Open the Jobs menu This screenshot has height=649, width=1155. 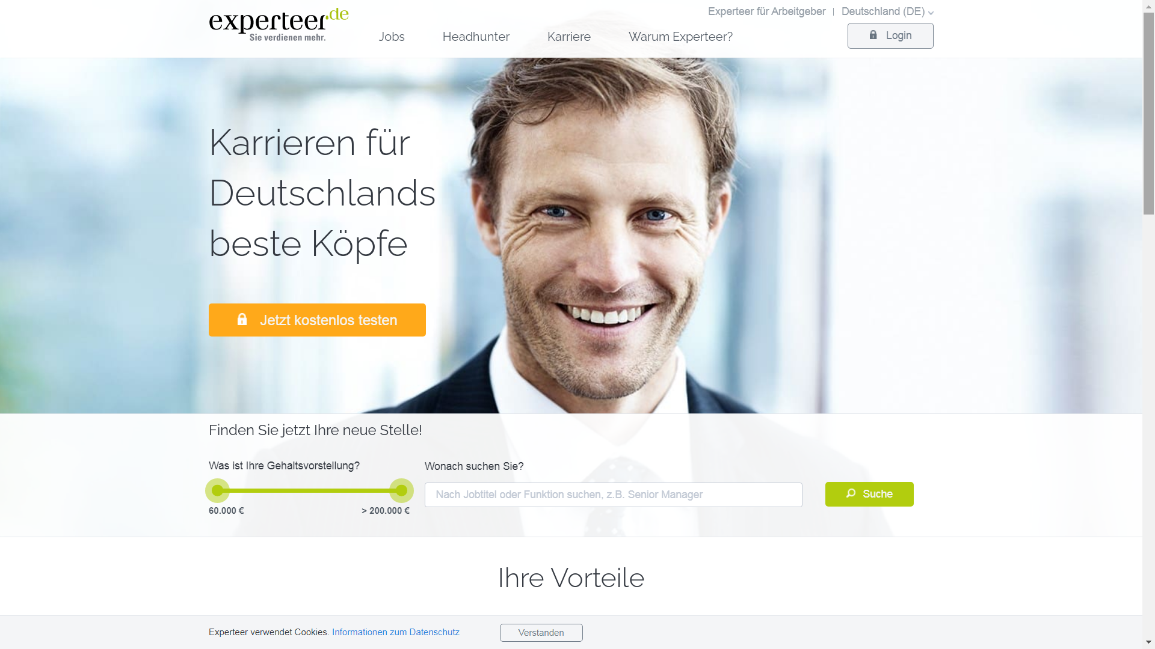392,37
